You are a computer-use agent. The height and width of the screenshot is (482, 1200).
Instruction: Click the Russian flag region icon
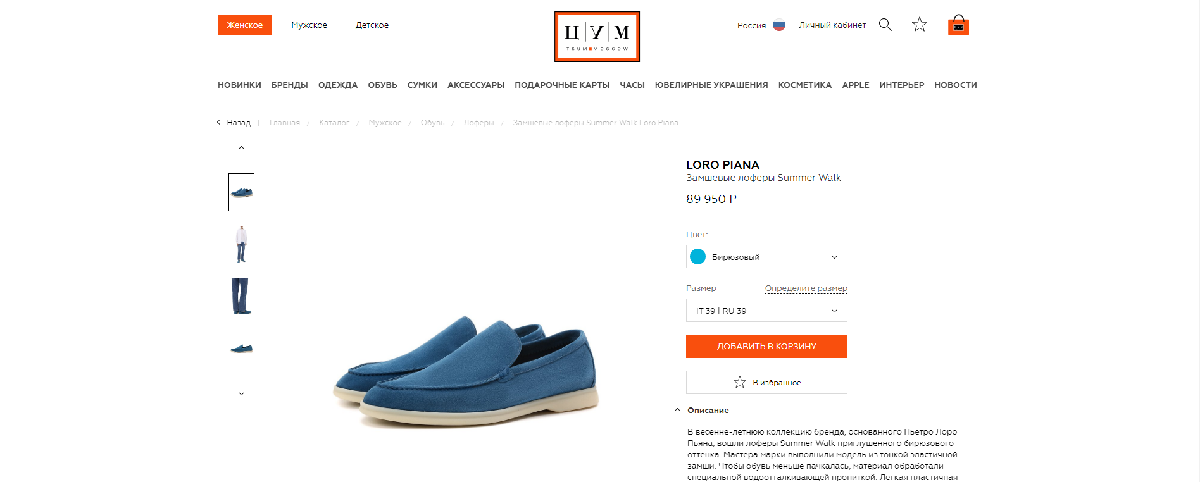point(779,25)
